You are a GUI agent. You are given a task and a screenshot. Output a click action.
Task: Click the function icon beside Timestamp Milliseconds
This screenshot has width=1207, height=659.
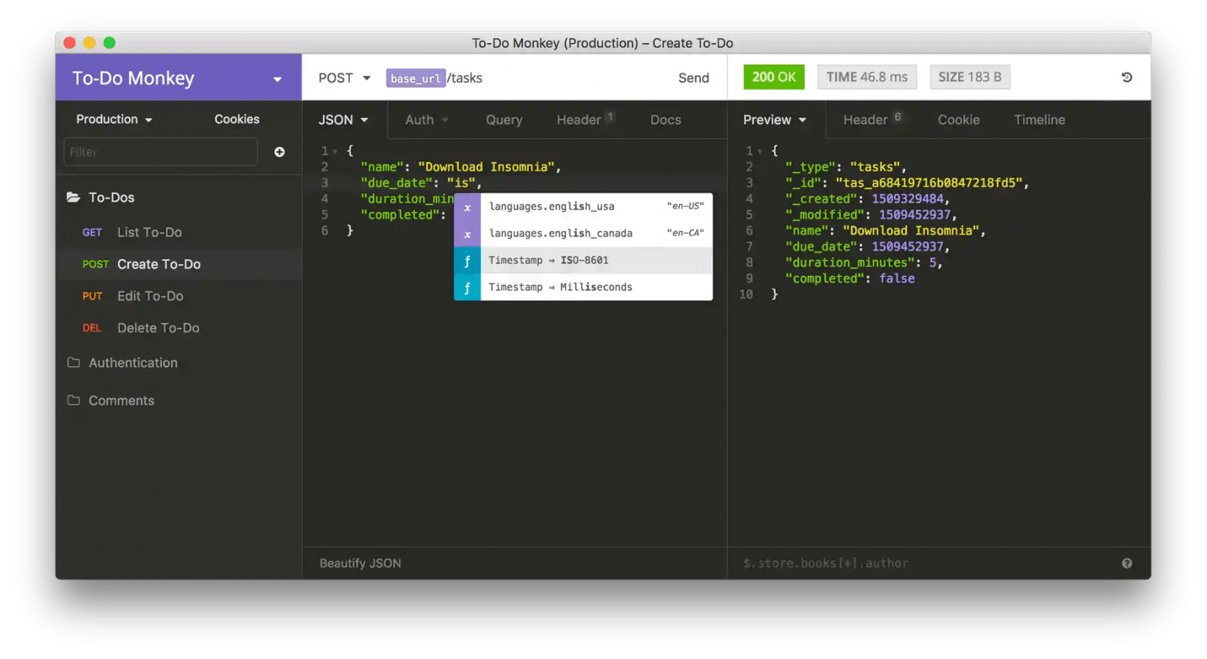pyautogui.click(x=467, y=287)
